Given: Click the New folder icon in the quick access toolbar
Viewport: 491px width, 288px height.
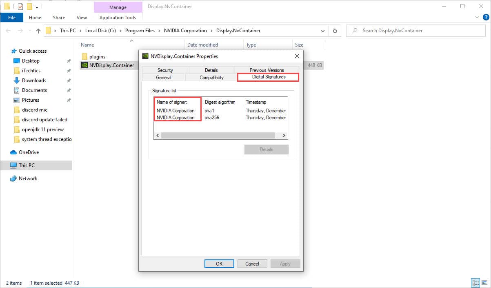Looking at the screenshot, I should point(29,6).
